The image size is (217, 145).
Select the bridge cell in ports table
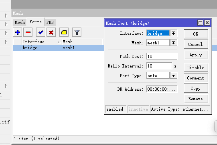coord(42,48)
